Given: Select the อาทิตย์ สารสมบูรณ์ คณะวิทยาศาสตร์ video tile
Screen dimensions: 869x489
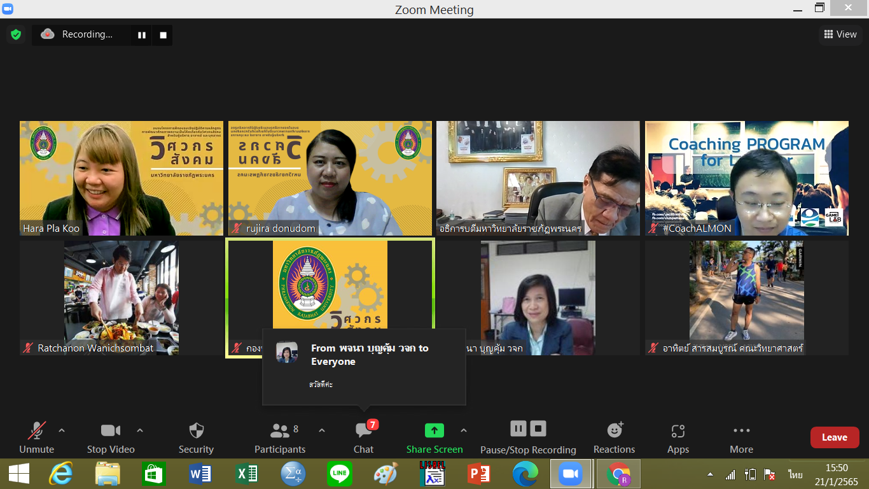Looking at the screenshot, I should click(x=747, y=297).
